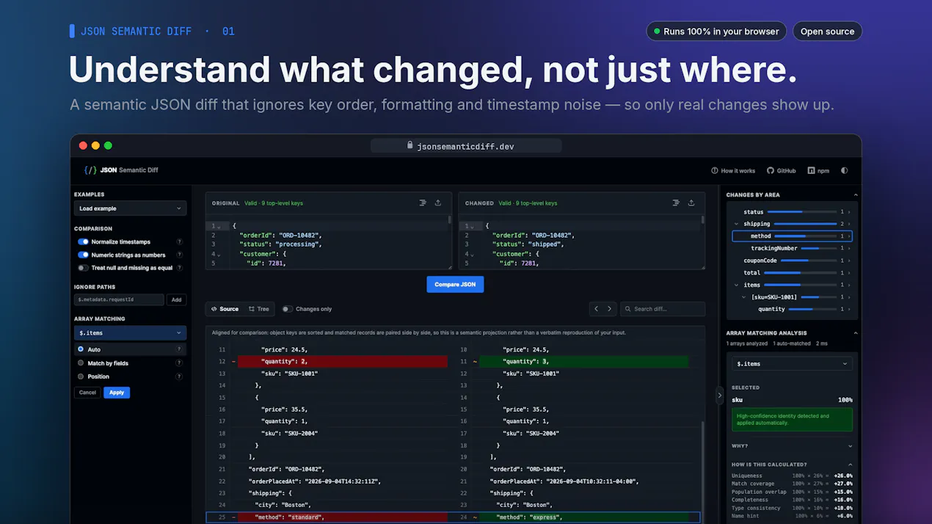Image resolution: width=932 pixels, height=524 pixels.
Task: Fold line 4 customer in ORIGINAL editor
Action: [219, 254]
